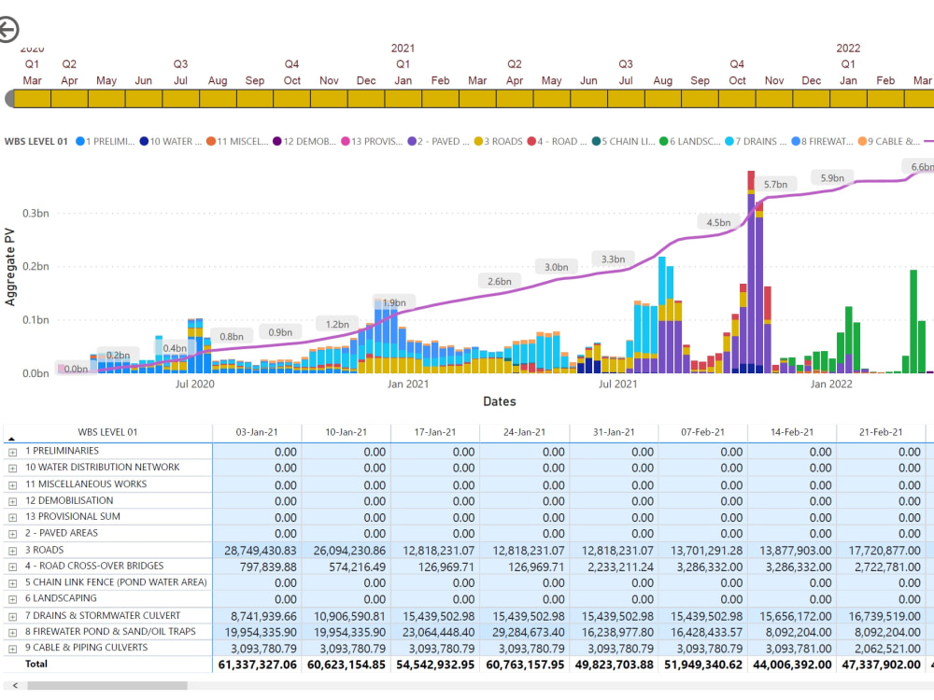This screenshot has width=934, height=700.
Task: Grab the timeline slicer left handle
Action: click(9, 99)
